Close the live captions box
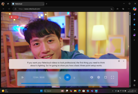The width and height of the screenshot is (138, 94). tap(124, 61)
